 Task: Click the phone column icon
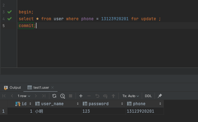[129, 104]
